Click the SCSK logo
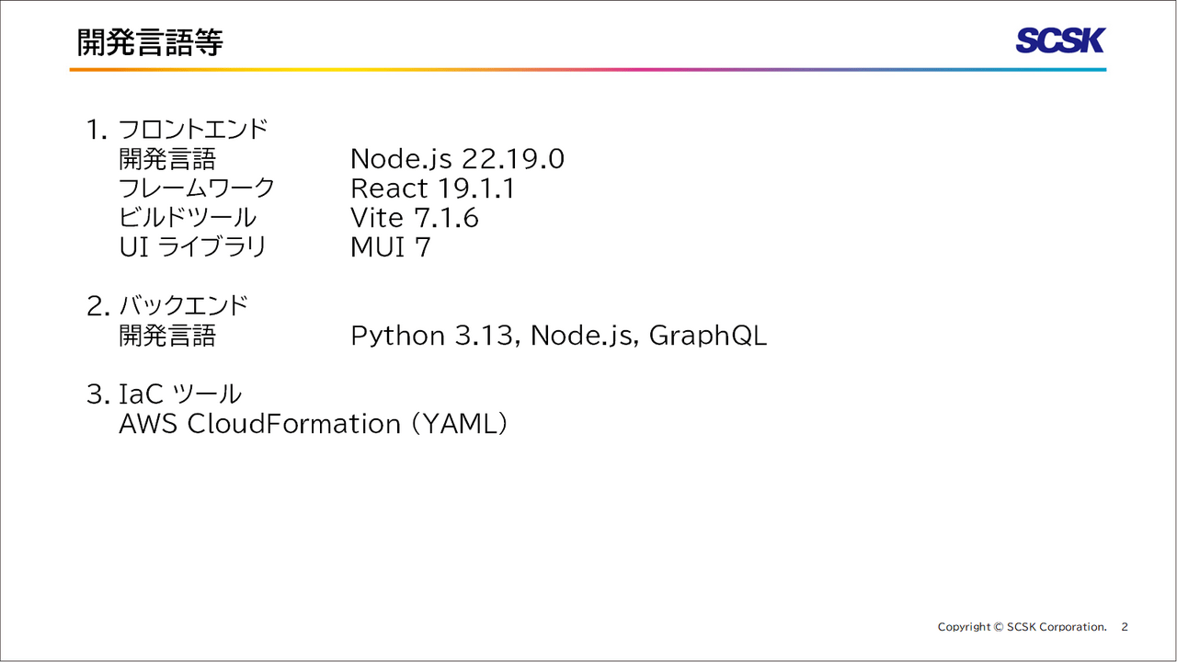Image resolution: width=1177 pixels, height=662 pixels. (x=1060, y=40)
